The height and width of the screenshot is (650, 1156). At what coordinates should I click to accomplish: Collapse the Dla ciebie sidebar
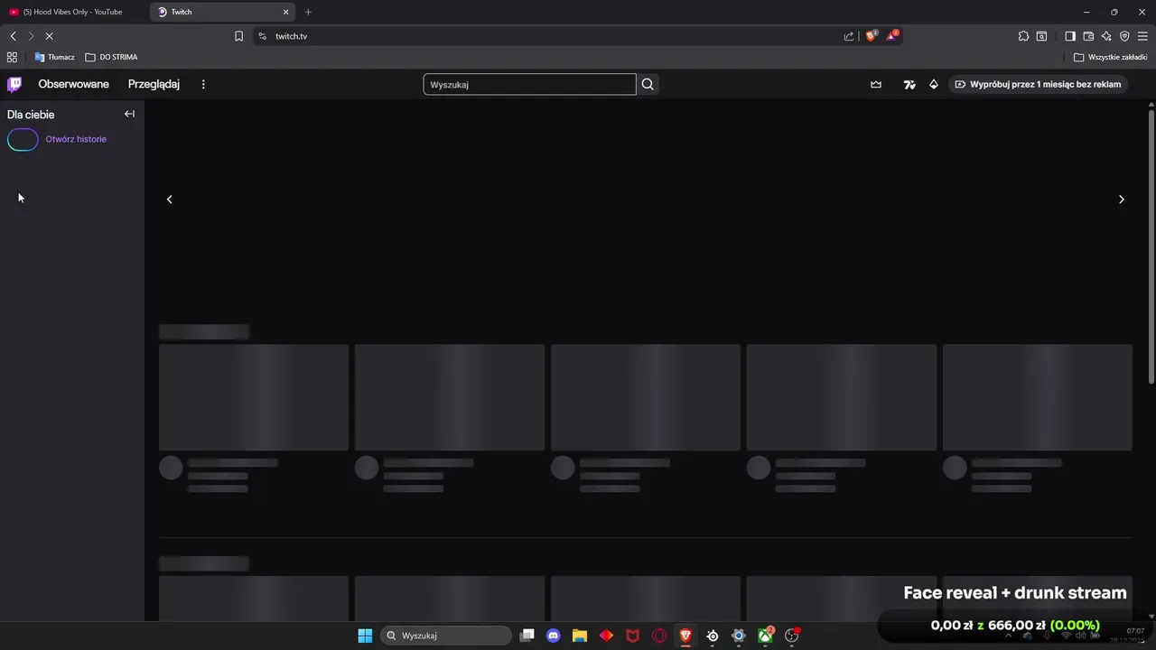pos(129,114)
